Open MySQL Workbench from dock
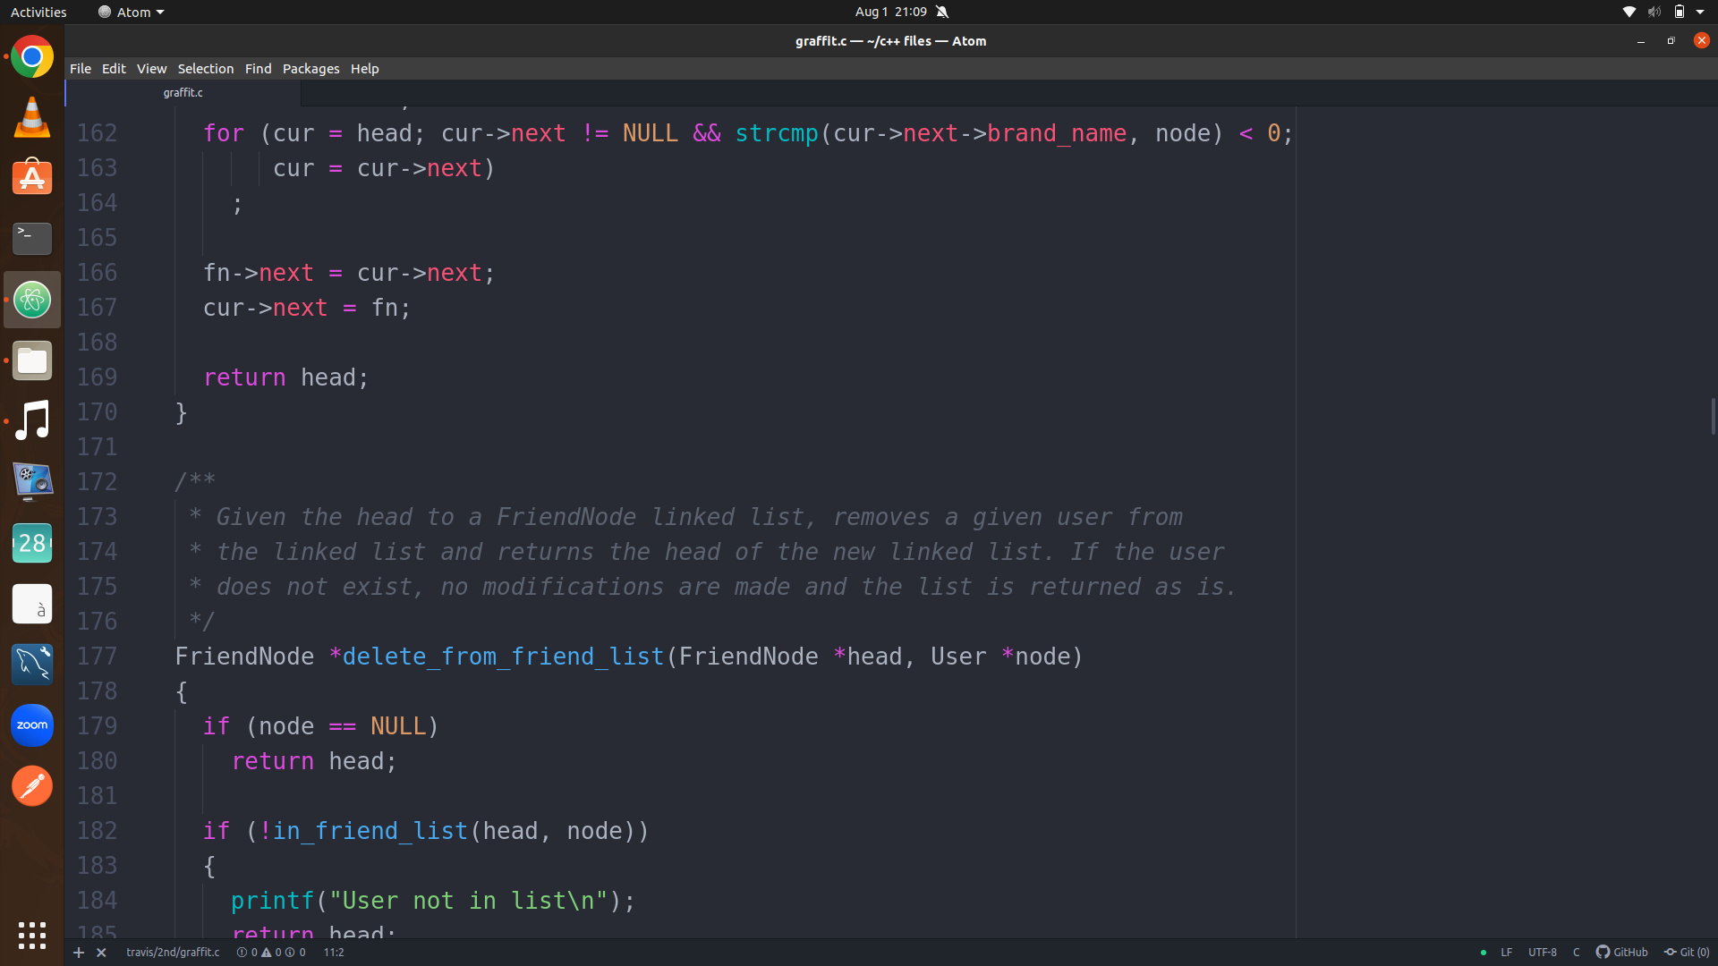This screenshot has width=1718, height=966. pos(32,665)
